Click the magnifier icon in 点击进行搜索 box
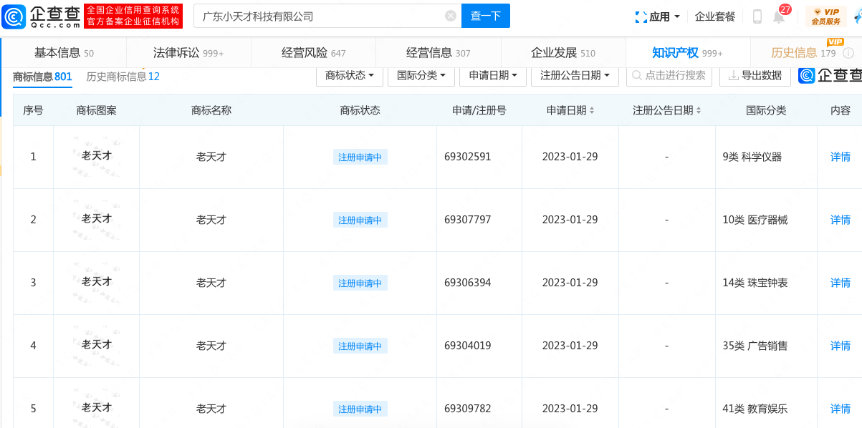 pos(637,76)
